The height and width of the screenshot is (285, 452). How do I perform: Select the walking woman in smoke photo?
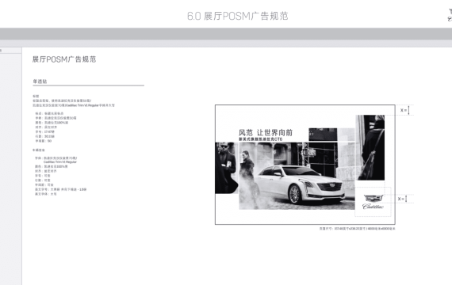[247, 176]
